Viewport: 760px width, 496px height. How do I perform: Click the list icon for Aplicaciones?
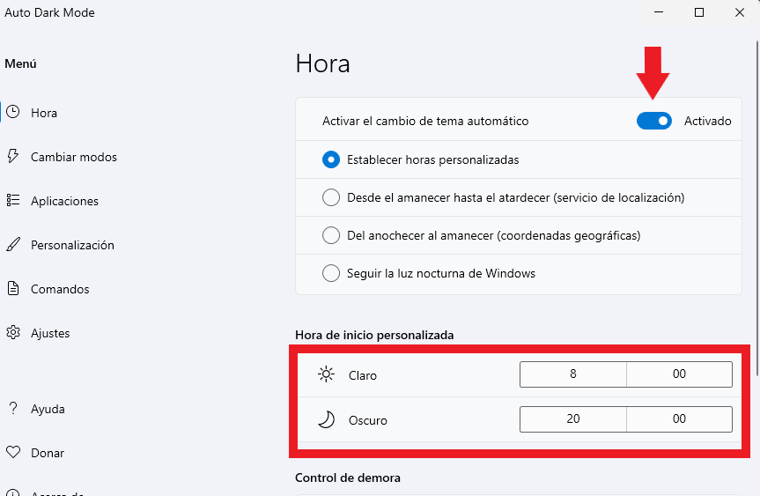click(13, 200)
